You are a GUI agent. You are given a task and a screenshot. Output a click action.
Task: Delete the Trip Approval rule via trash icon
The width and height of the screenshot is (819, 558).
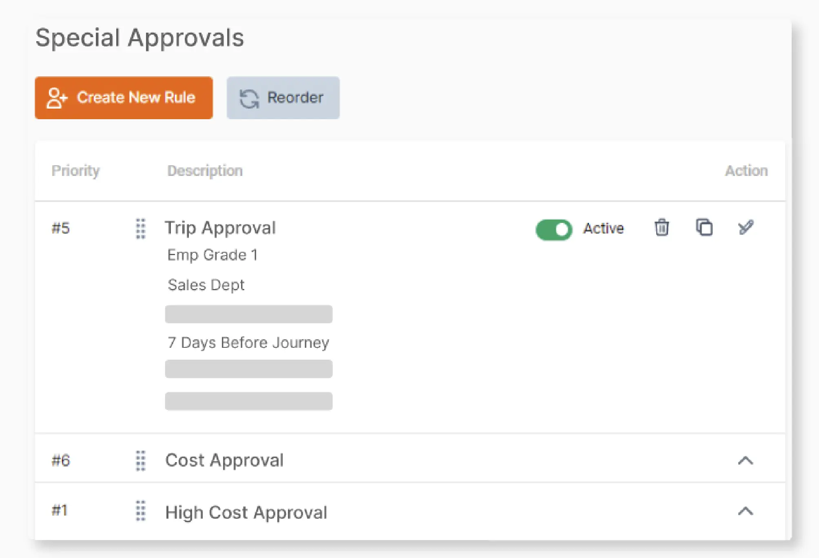(x=662, y=227)
